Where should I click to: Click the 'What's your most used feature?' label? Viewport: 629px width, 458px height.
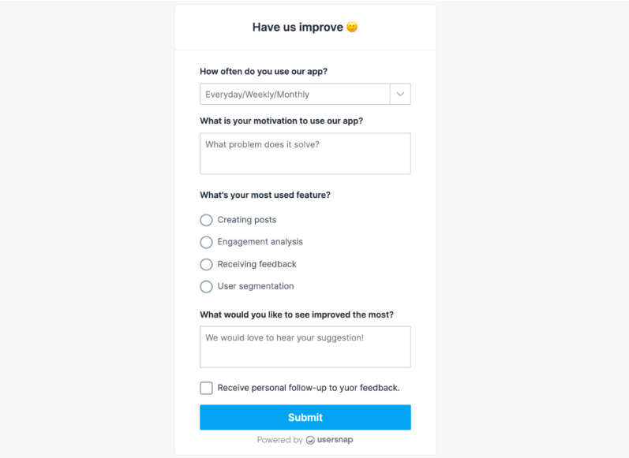[265, 195]
